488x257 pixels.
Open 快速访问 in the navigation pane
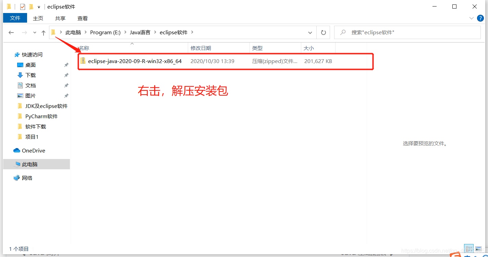click(32, 55)
